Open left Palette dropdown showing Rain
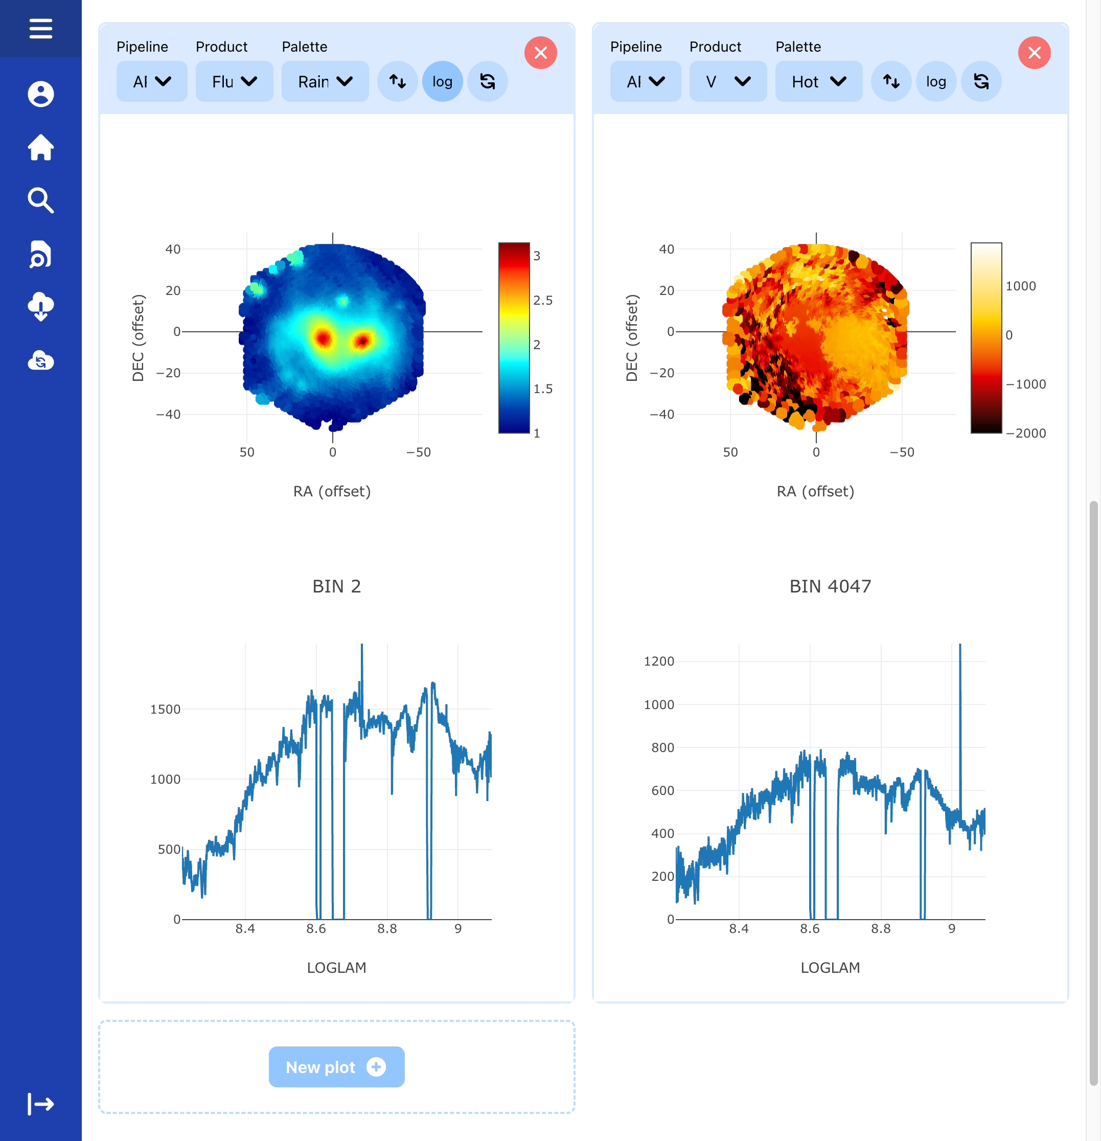1101x1141 pixels. click(x=325, y=81)
